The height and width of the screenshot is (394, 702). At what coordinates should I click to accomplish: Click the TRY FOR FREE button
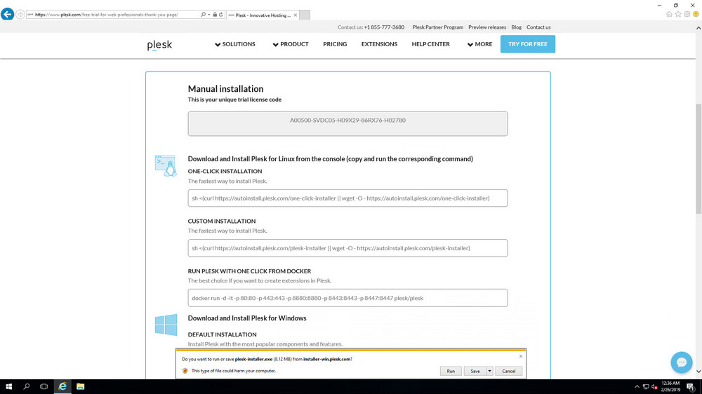(528, 44)
